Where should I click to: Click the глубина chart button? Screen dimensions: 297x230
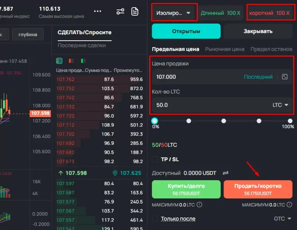point(28,34)
